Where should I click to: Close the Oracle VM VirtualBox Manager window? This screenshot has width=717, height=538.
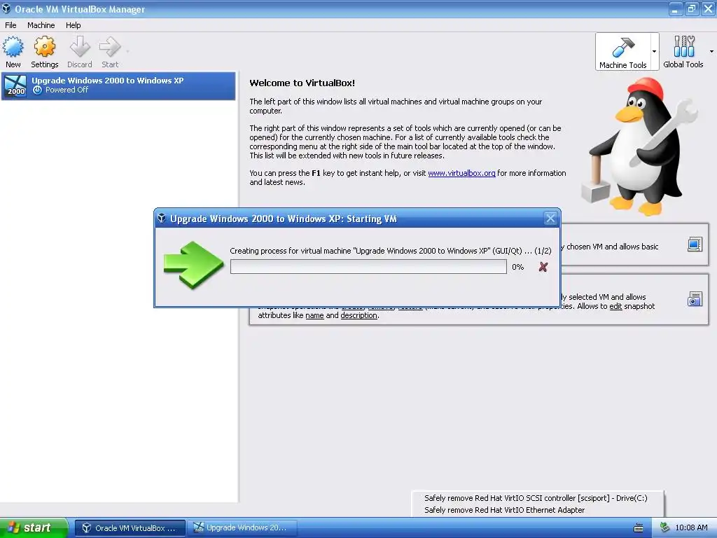pyautogui.click(x=708, y=8)
